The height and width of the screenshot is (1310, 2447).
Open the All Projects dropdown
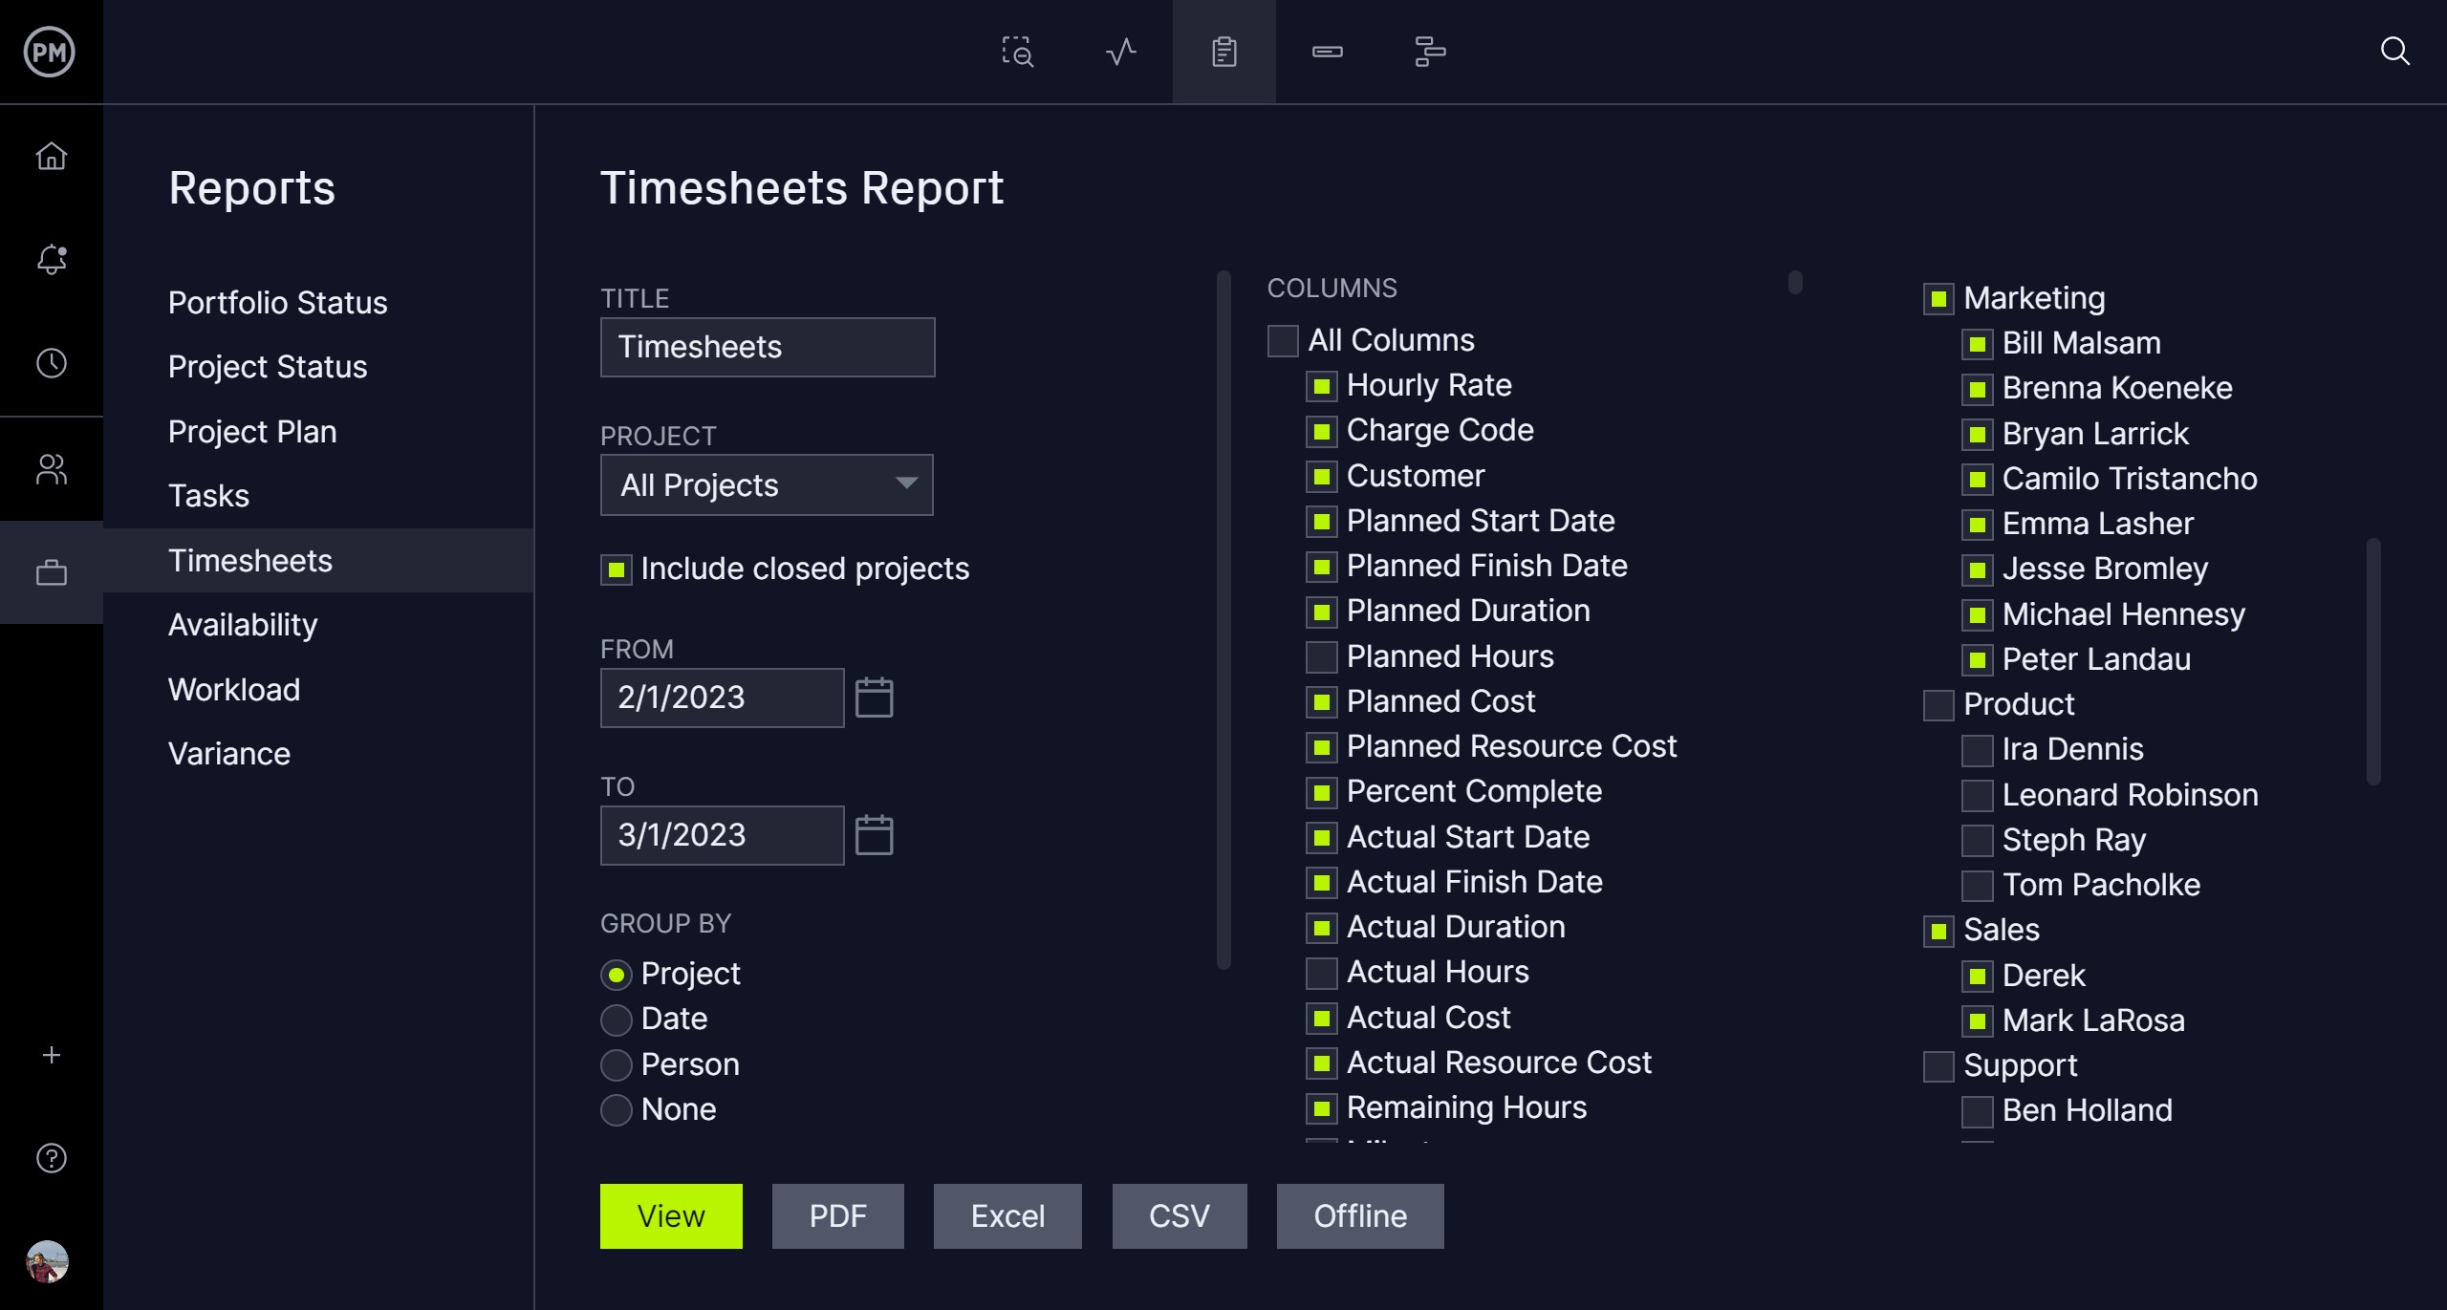(766, 483)
